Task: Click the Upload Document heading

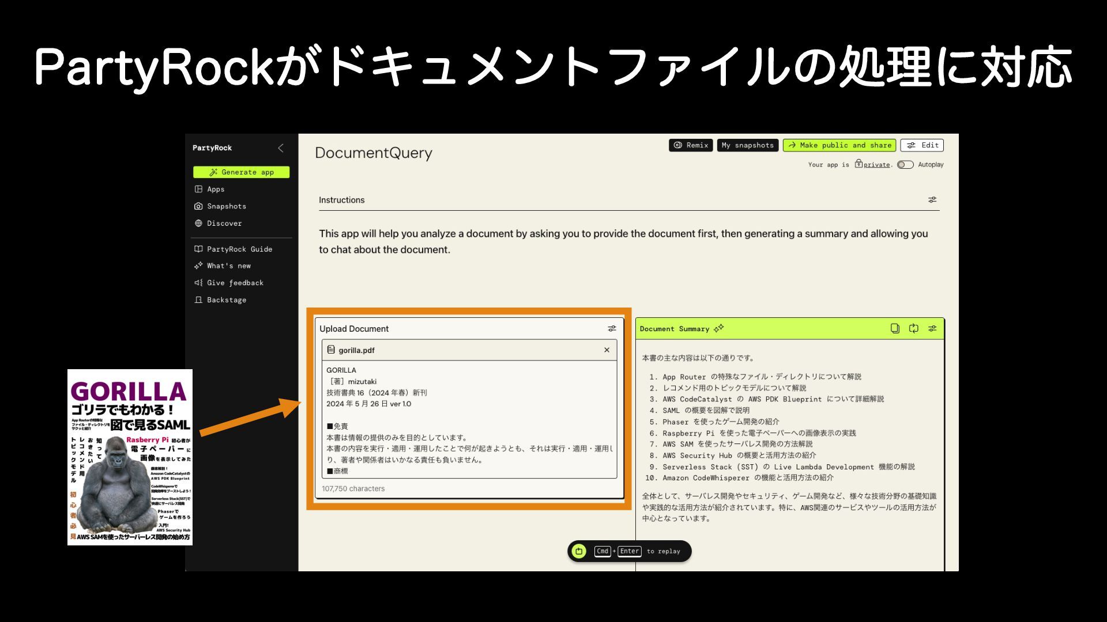Action: (354, 329)
